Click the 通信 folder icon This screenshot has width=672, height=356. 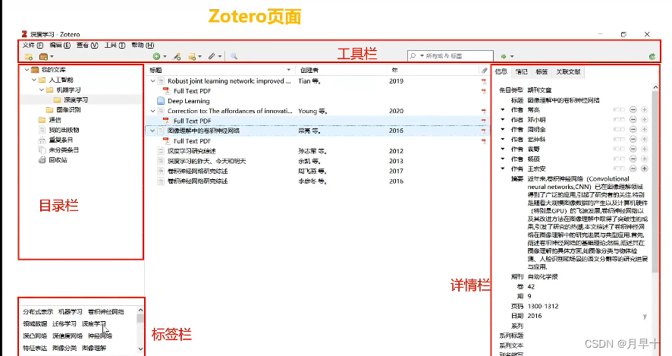[42, 120]
